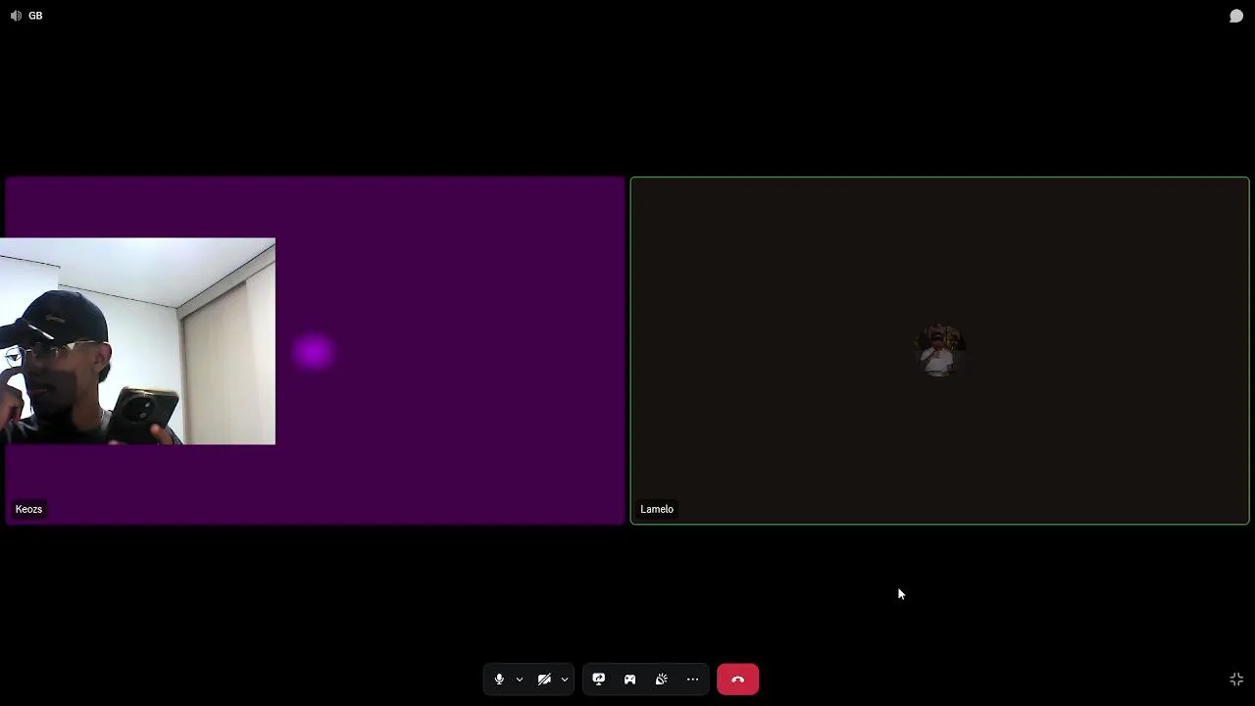Click the GB speaker volume icon
The image size is (1255, 706).
16,16
